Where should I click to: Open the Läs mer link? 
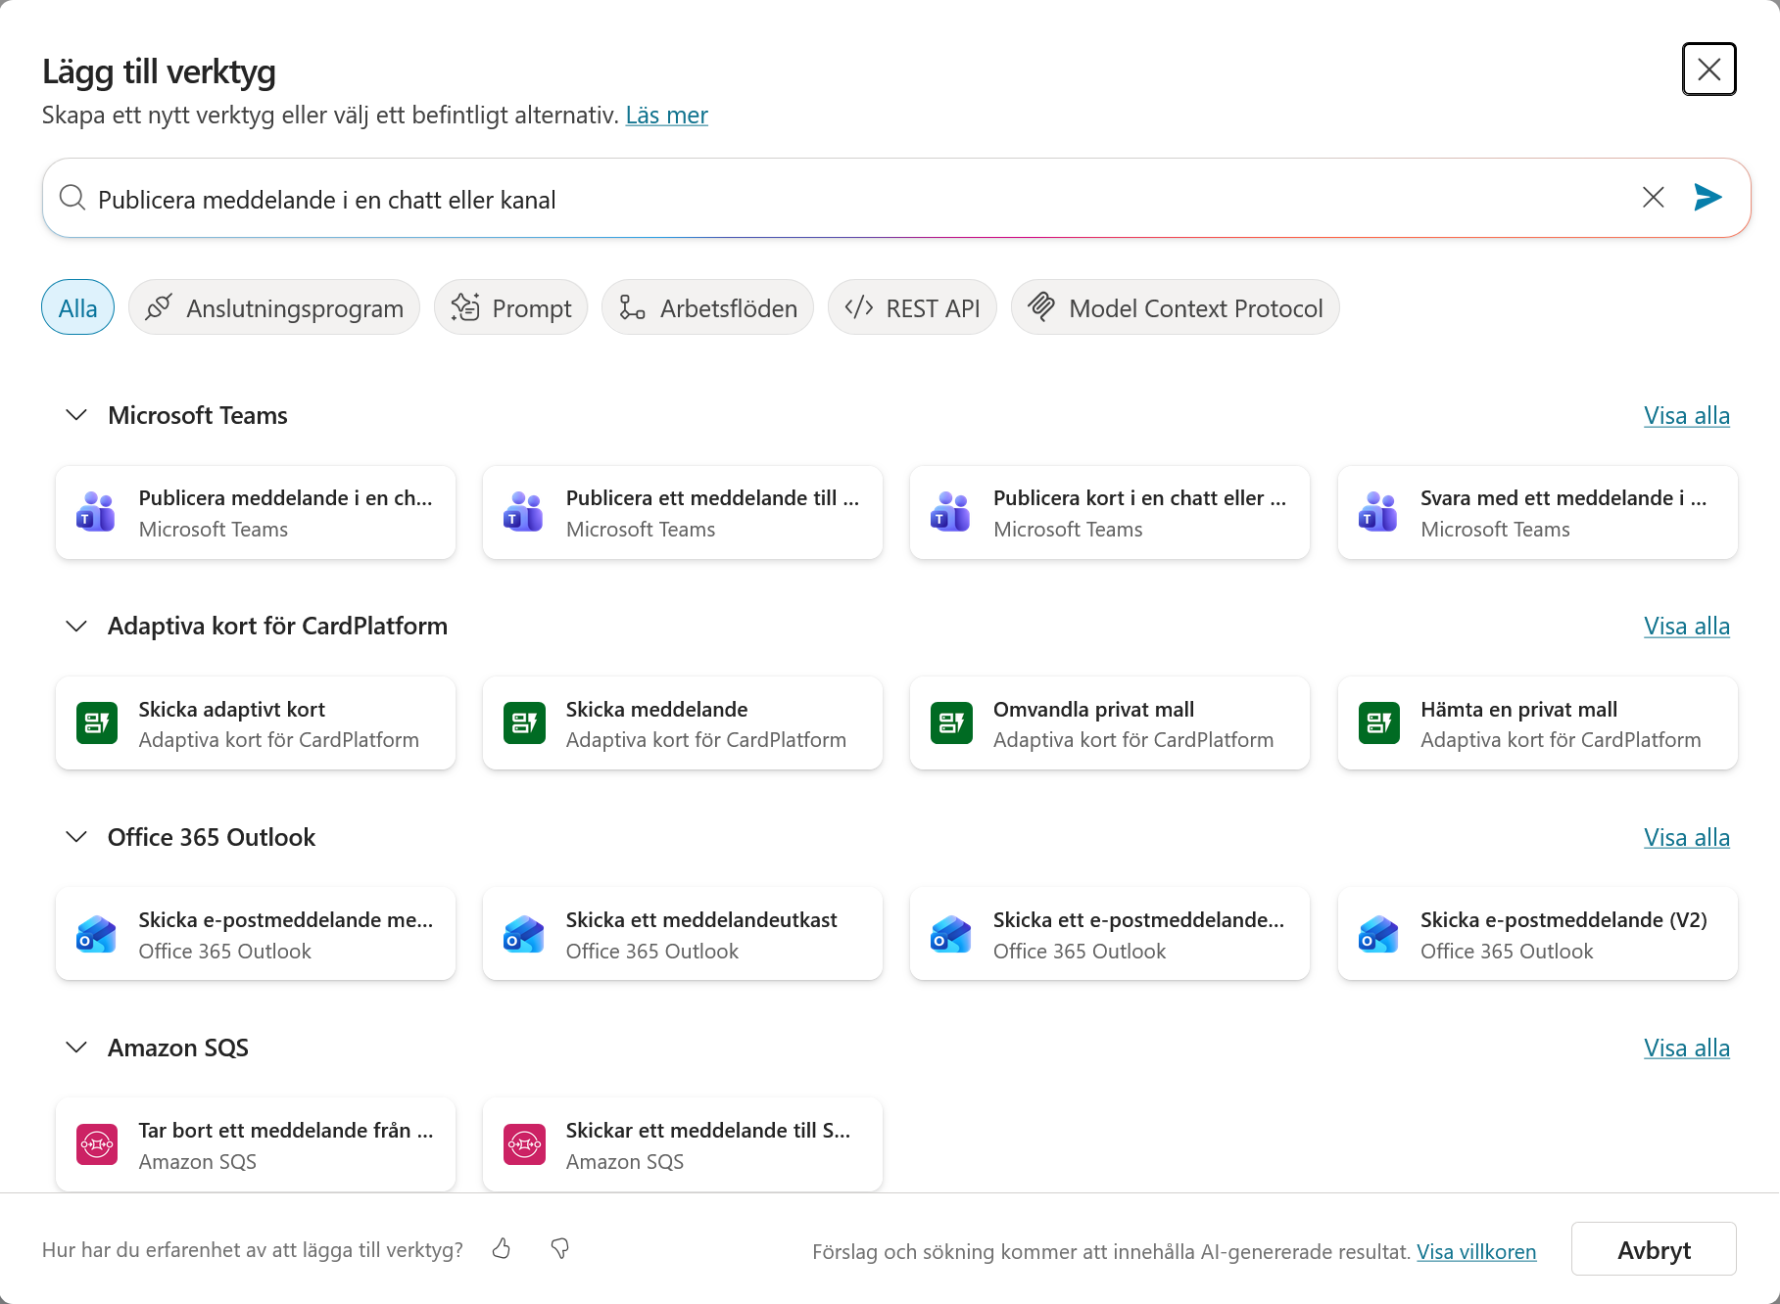coord(666,116)
